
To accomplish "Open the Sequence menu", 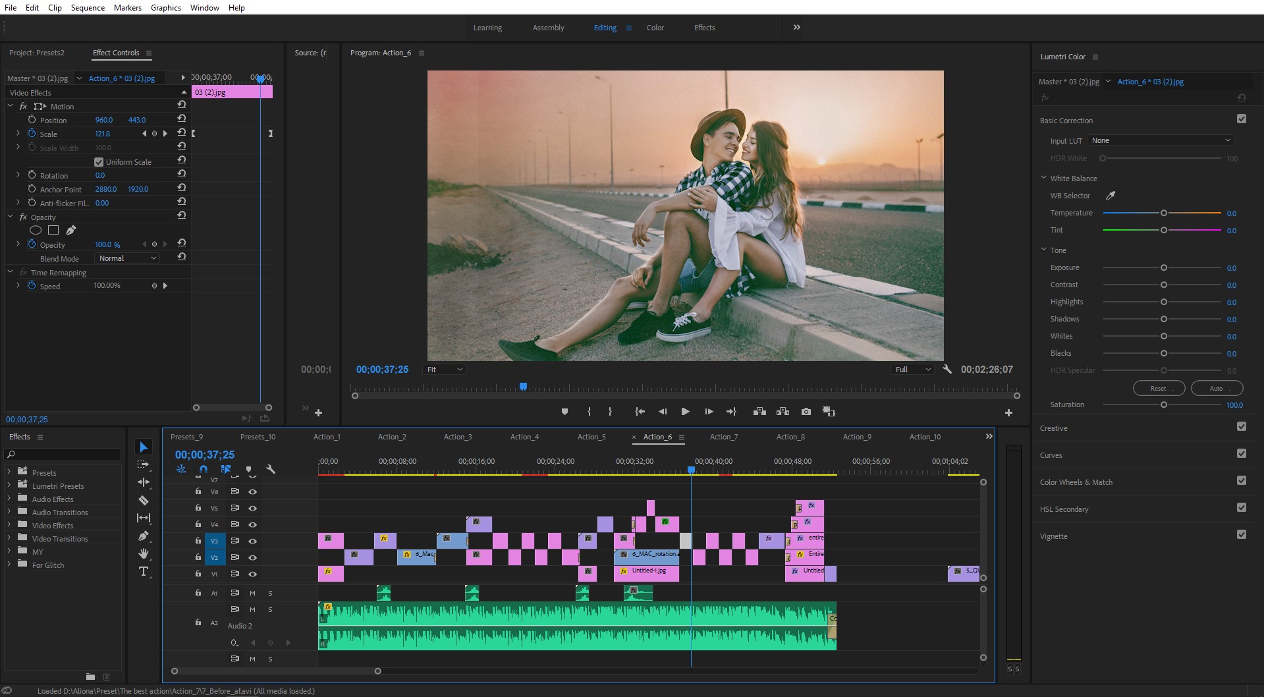I will [88, 7].
